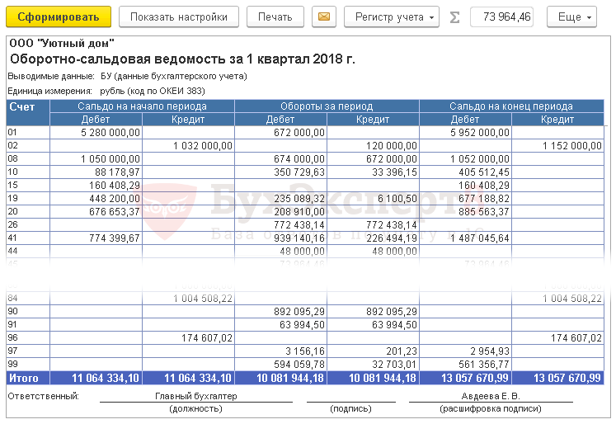Select the Главный бухгалтер position text
616x424 pixels.
[196, 396]
